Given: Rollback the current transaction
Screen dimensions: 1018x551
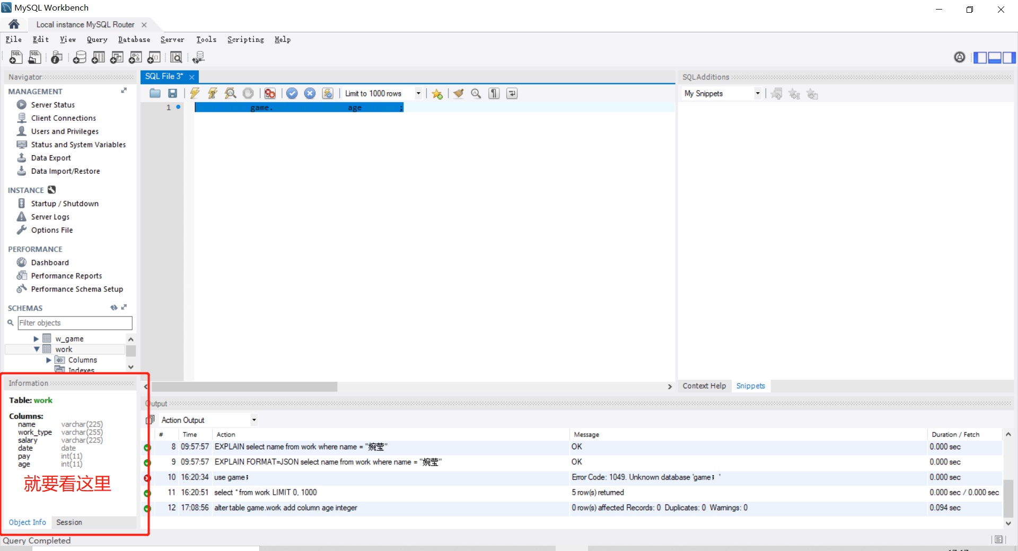Looking at the screenshot, I should point(310,93).
